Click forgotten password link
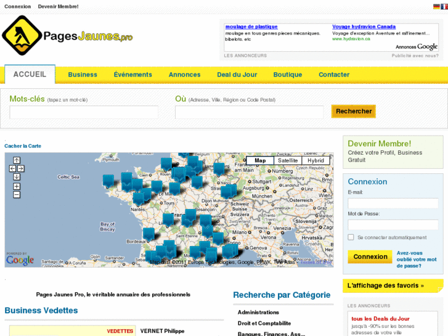 coord(417,260)
